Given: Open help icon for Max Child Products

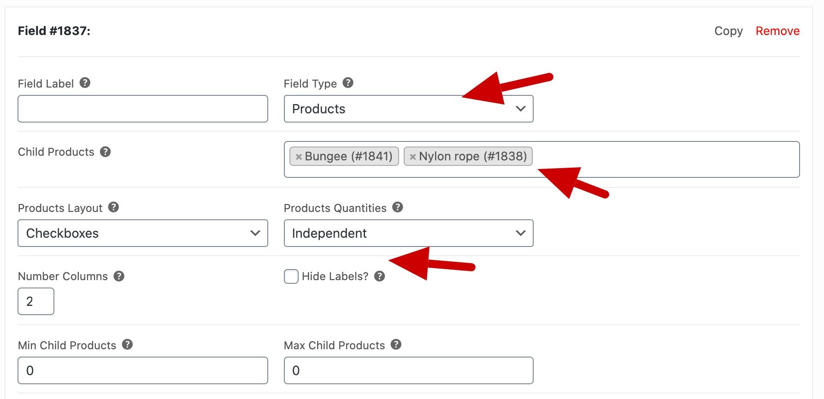Looking at the screenshot, I should point(396,345).
